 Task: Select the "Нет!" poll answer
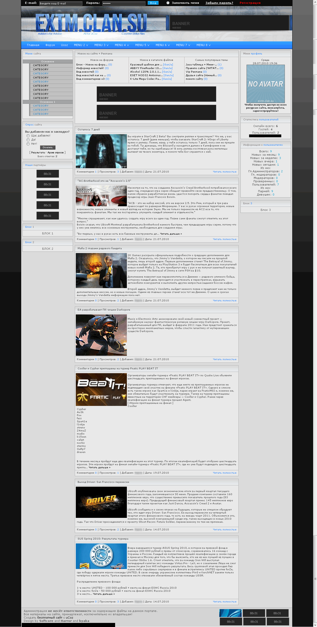coord(28,144)
